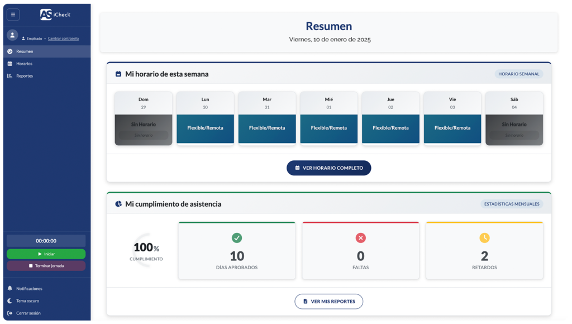Toggle the hamburger sidebar menu button

(x=13, y=15)
